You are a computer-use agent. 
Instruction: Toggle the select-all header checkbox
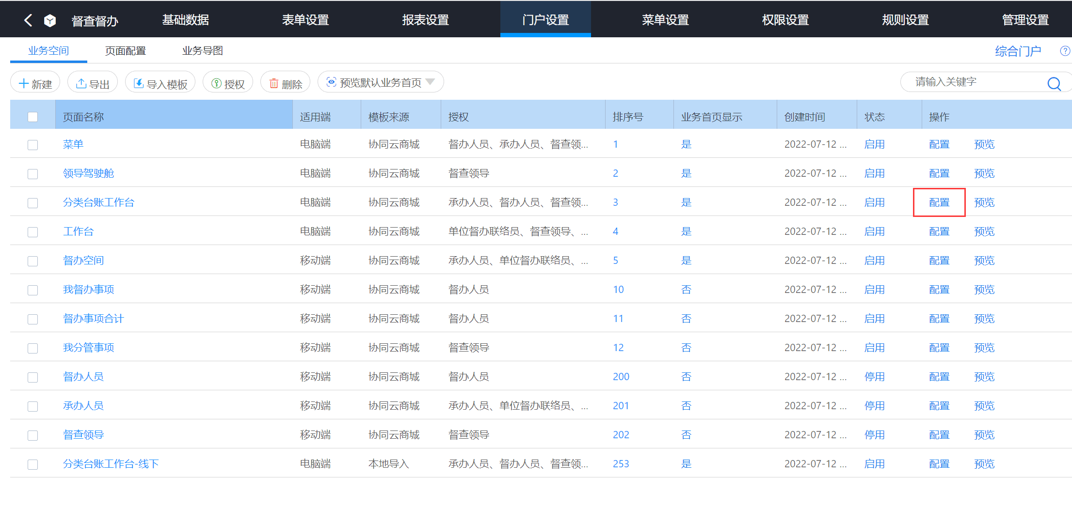[32, 117]
